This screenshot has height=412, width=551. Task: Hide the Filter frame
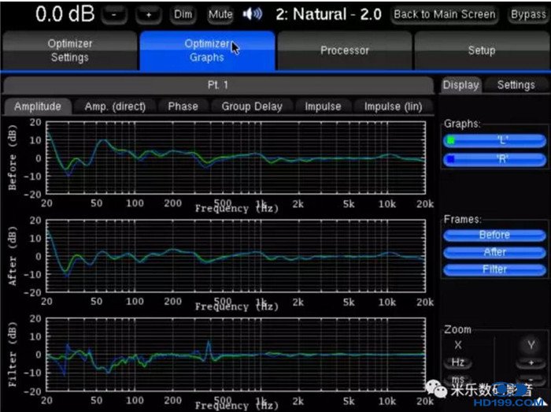(x=493, y=269)
